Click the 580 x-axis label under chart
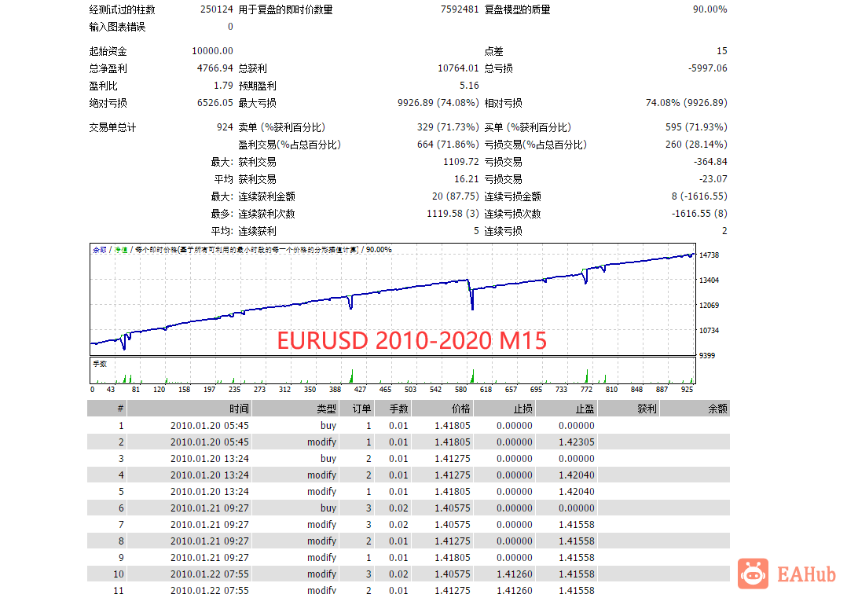The image size is (847, 594). tap(460, 389)
